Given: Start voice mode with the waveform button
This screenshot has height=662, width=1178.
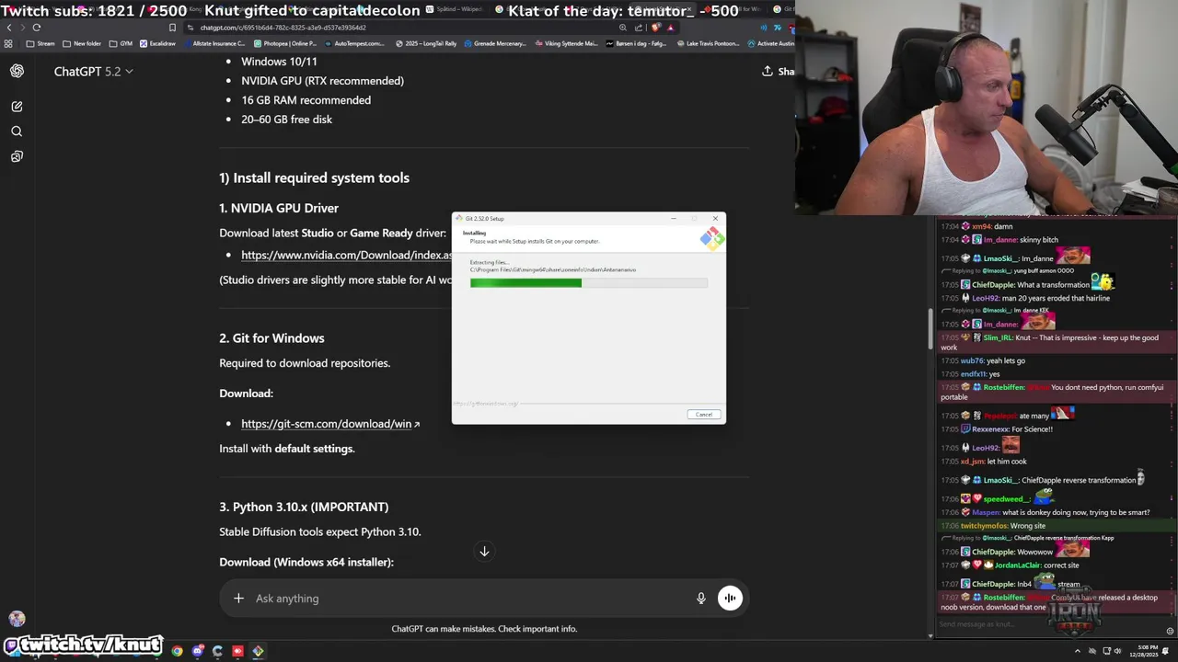Looking at the screenshot, I should point(730,599).
